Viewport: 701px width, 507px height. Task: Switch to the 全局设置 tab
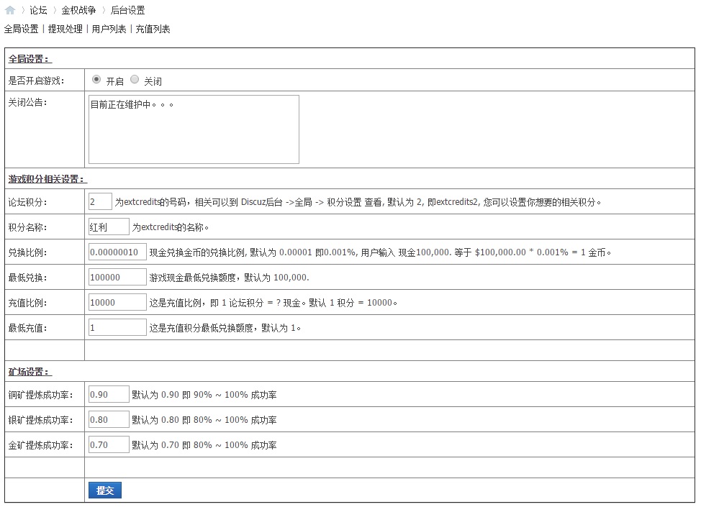(x=22, y=29)
